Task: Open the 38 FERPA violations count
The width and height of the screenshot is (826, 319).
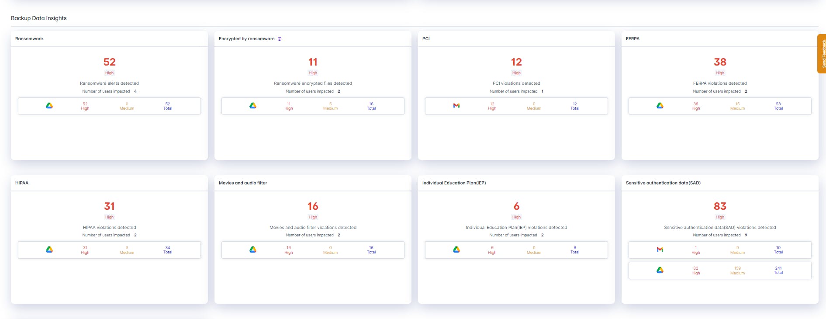Action: pyautogui.click(x=720, y=62)
